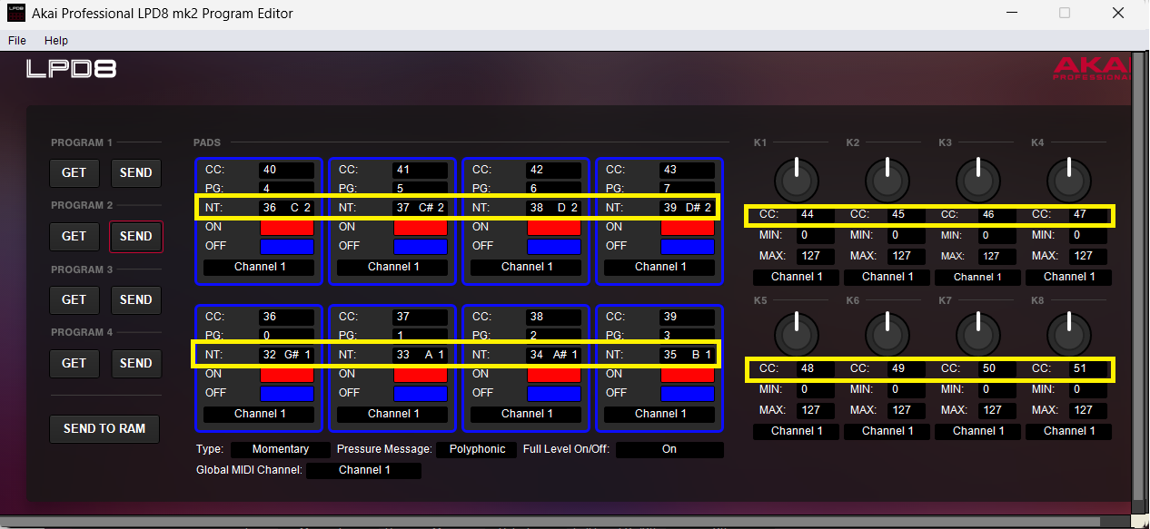Pick the red ON color of pad CC 36
This screenshot has height=529, width=1150.
coord(287,375)
